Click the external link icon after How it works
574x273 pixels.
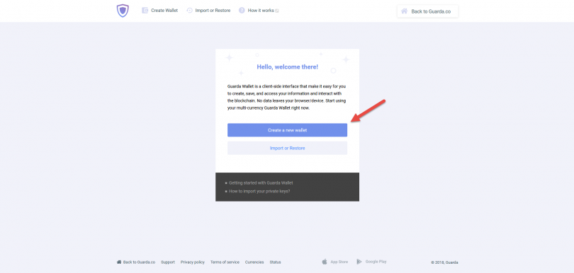point(277,11)
